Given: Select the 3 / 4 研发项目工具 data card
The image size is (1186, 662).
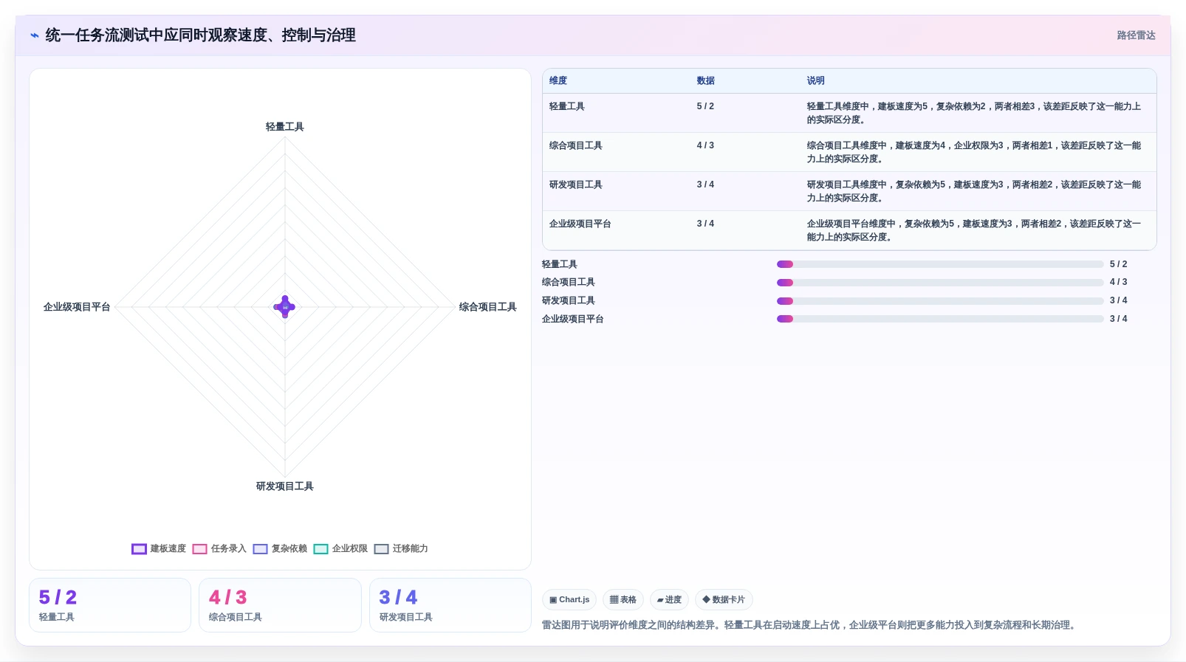Looking at the screenshot, I should (450, 605).
